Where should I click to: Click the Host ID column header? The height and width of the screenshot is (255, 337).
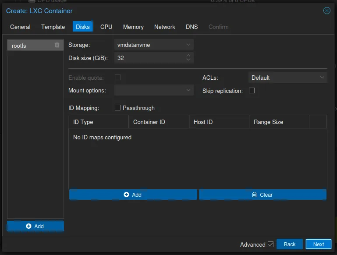click(x=219, y=122)
